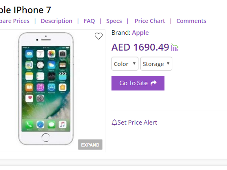Go to the Specs tab

point(114,21)
